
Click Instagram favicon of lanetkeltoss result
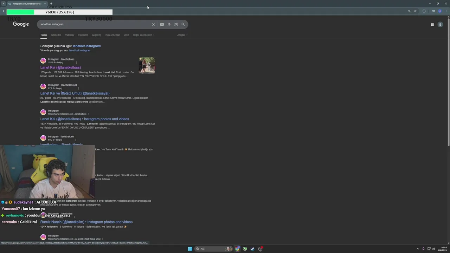[43, 61]
